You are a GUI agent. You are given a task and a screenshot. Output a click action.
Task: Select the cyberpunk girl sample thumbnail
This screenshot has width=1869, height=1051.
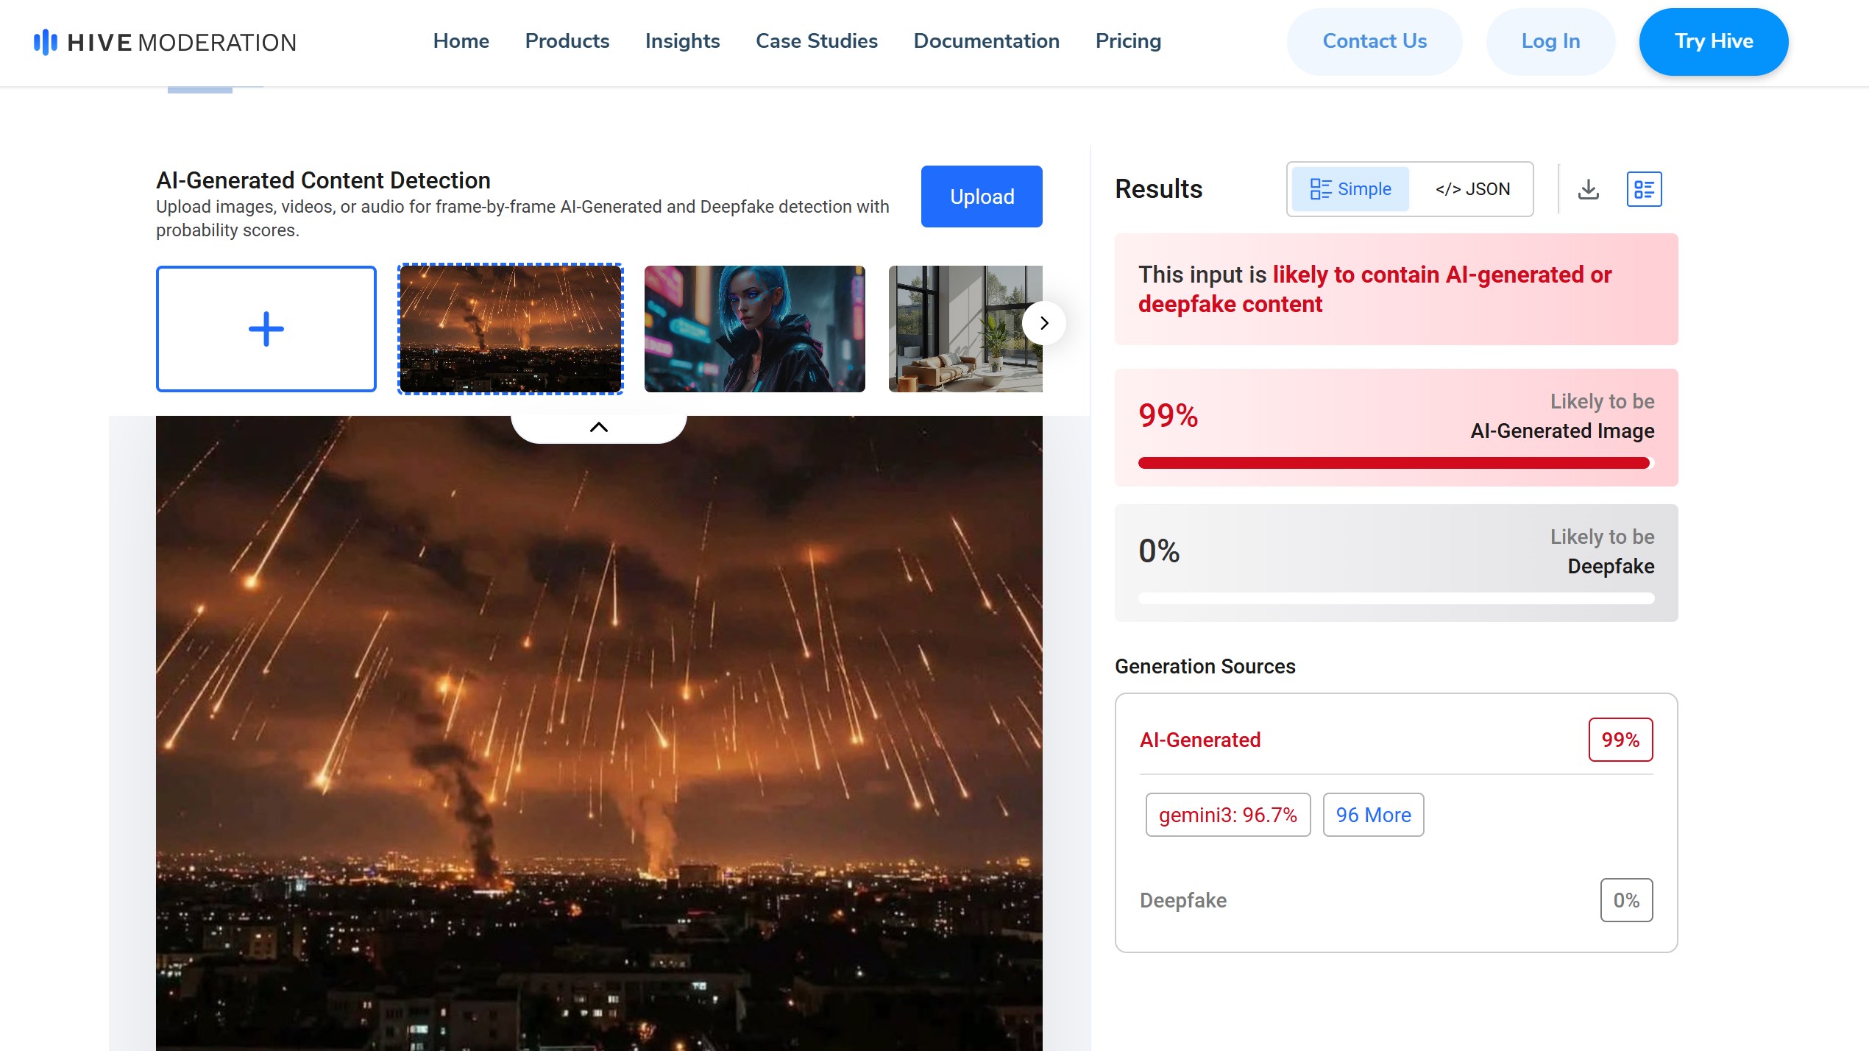pos(754,329)
